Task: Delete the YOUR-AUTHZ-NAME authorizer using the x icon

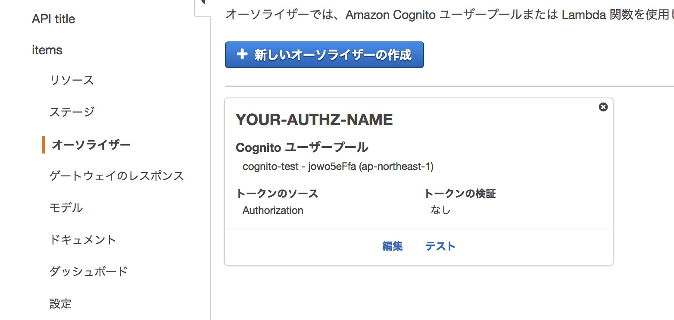Action: coord(603,107)
